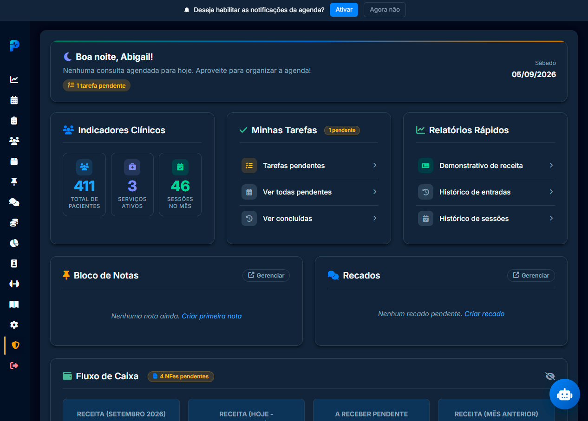Open the clipboard icon in the sidebar
This screenshot has height=421, width=588.
14,120
